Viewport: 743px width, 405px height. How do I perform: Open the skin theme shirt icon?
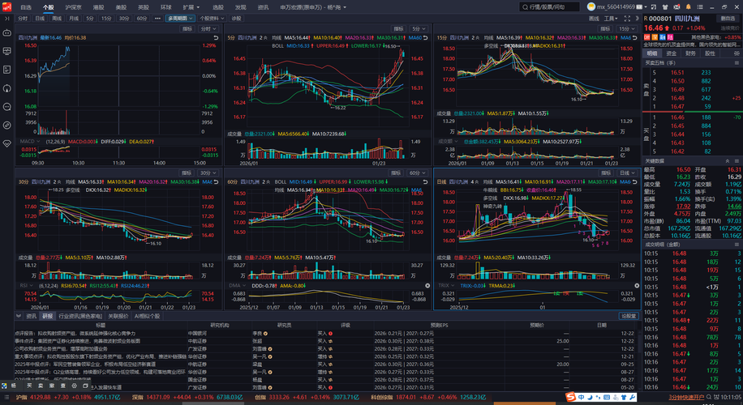click(665, 7)
